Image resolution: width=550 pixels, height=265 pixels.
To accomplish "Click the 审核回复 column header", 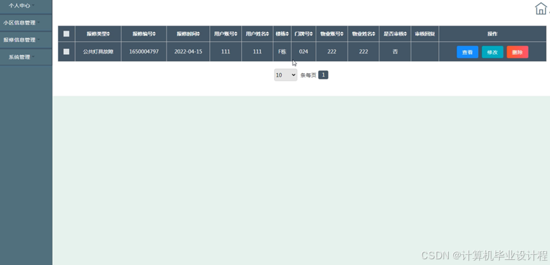I will pyautogui.click(x=425, y=34).
